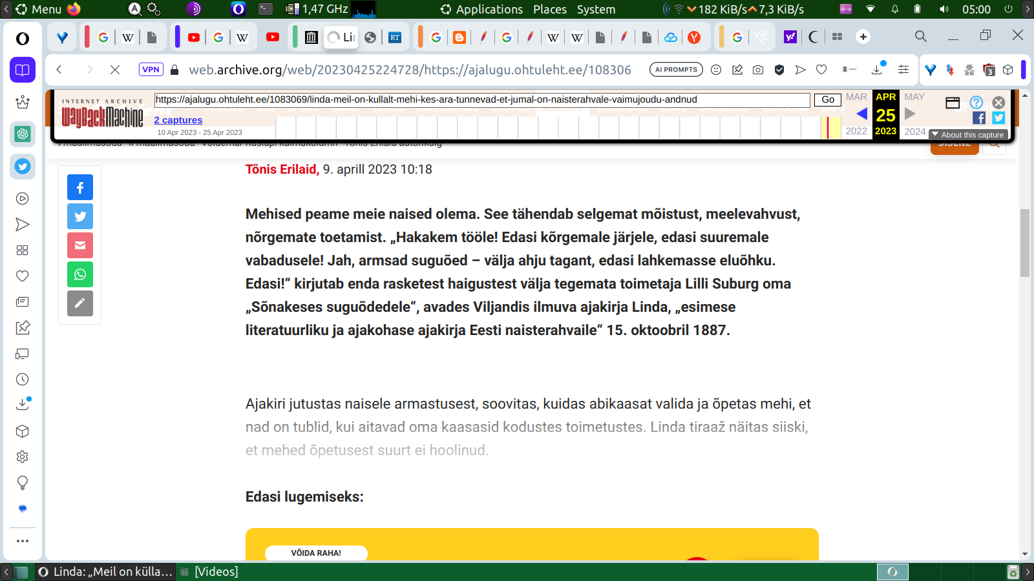Open History clock icon in sidebar
1034x581 pixels.
[23, 380]
